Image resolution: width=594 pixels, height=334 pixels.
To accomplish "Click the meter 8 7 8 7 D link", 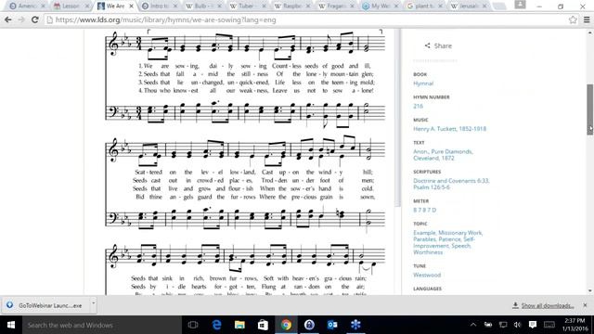I will 424,210.
